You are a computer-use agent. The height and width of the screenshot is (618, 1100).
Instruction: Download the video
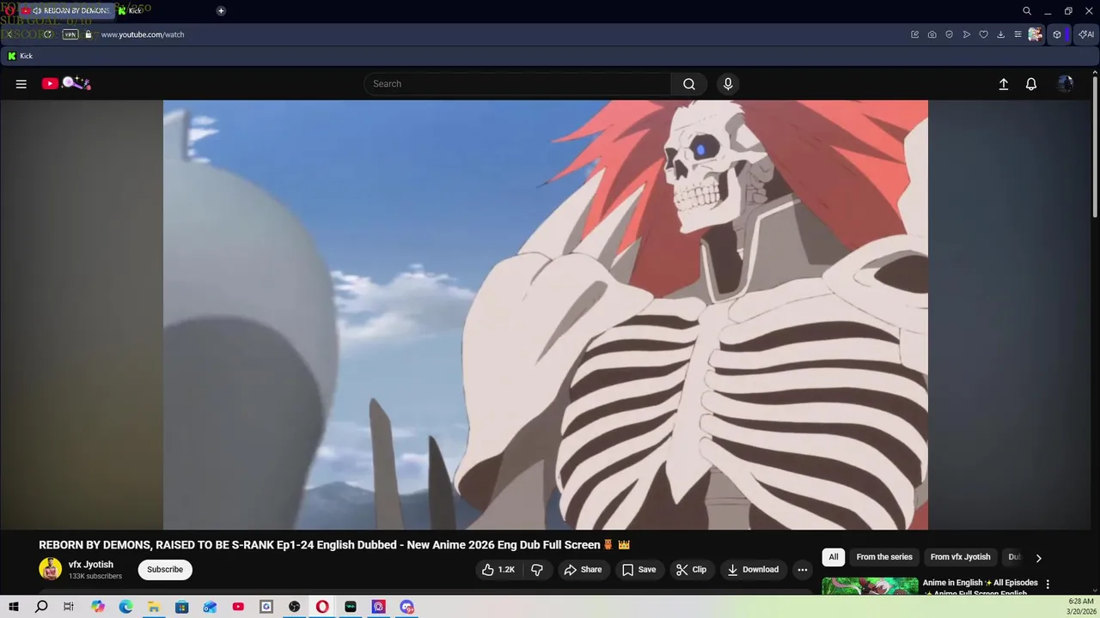click(753, 570)
